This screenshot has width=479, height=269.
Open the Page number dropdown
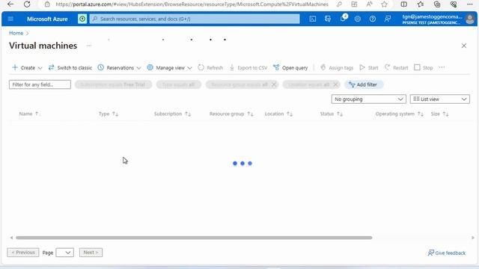[65, 253]
